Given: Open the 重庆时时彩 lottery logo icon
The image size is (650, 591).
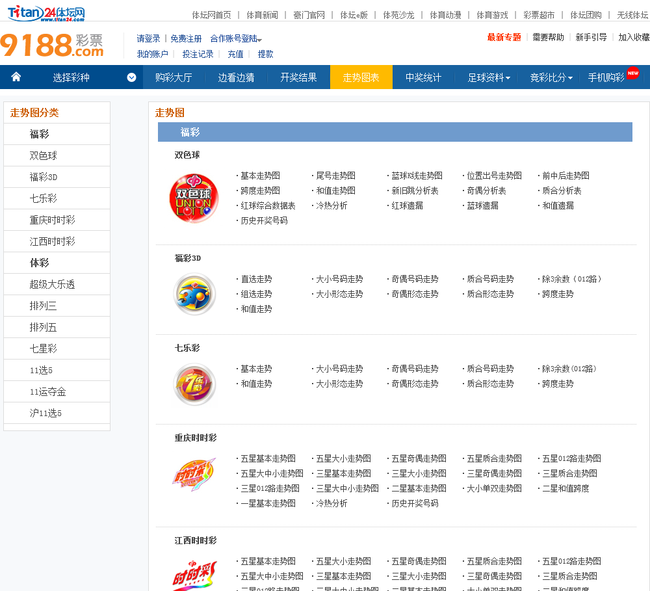Looking at the screenshot, I should coord(194,474).
